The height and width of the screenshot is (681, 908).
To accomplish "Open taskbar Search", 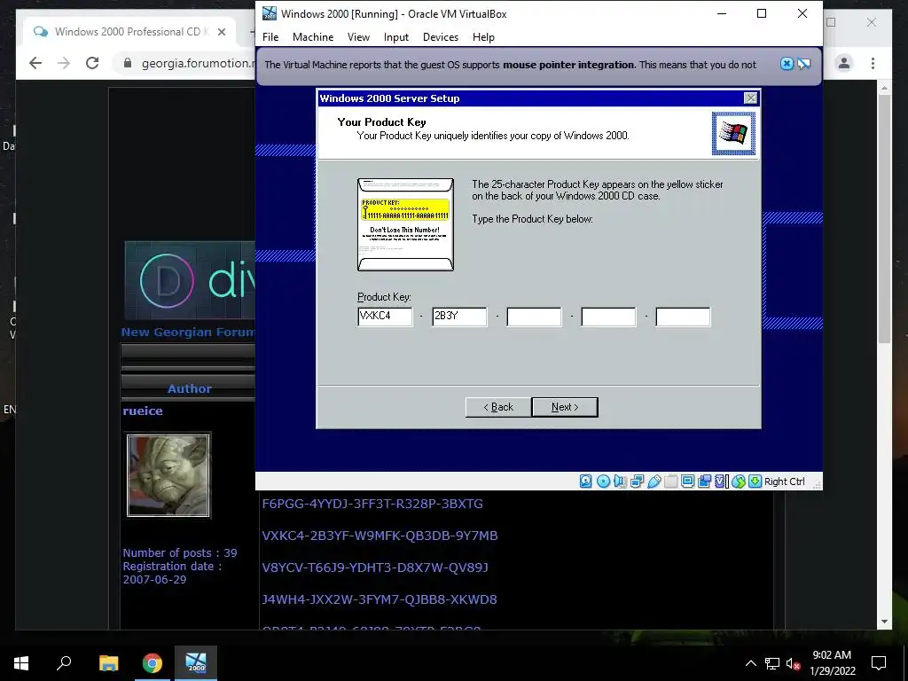I will click(64, 663).
